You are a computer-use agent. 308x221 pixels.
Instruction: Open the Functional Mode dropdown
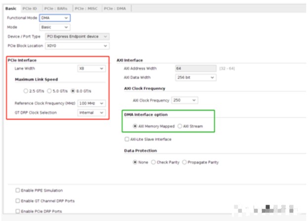pos(55,18)
